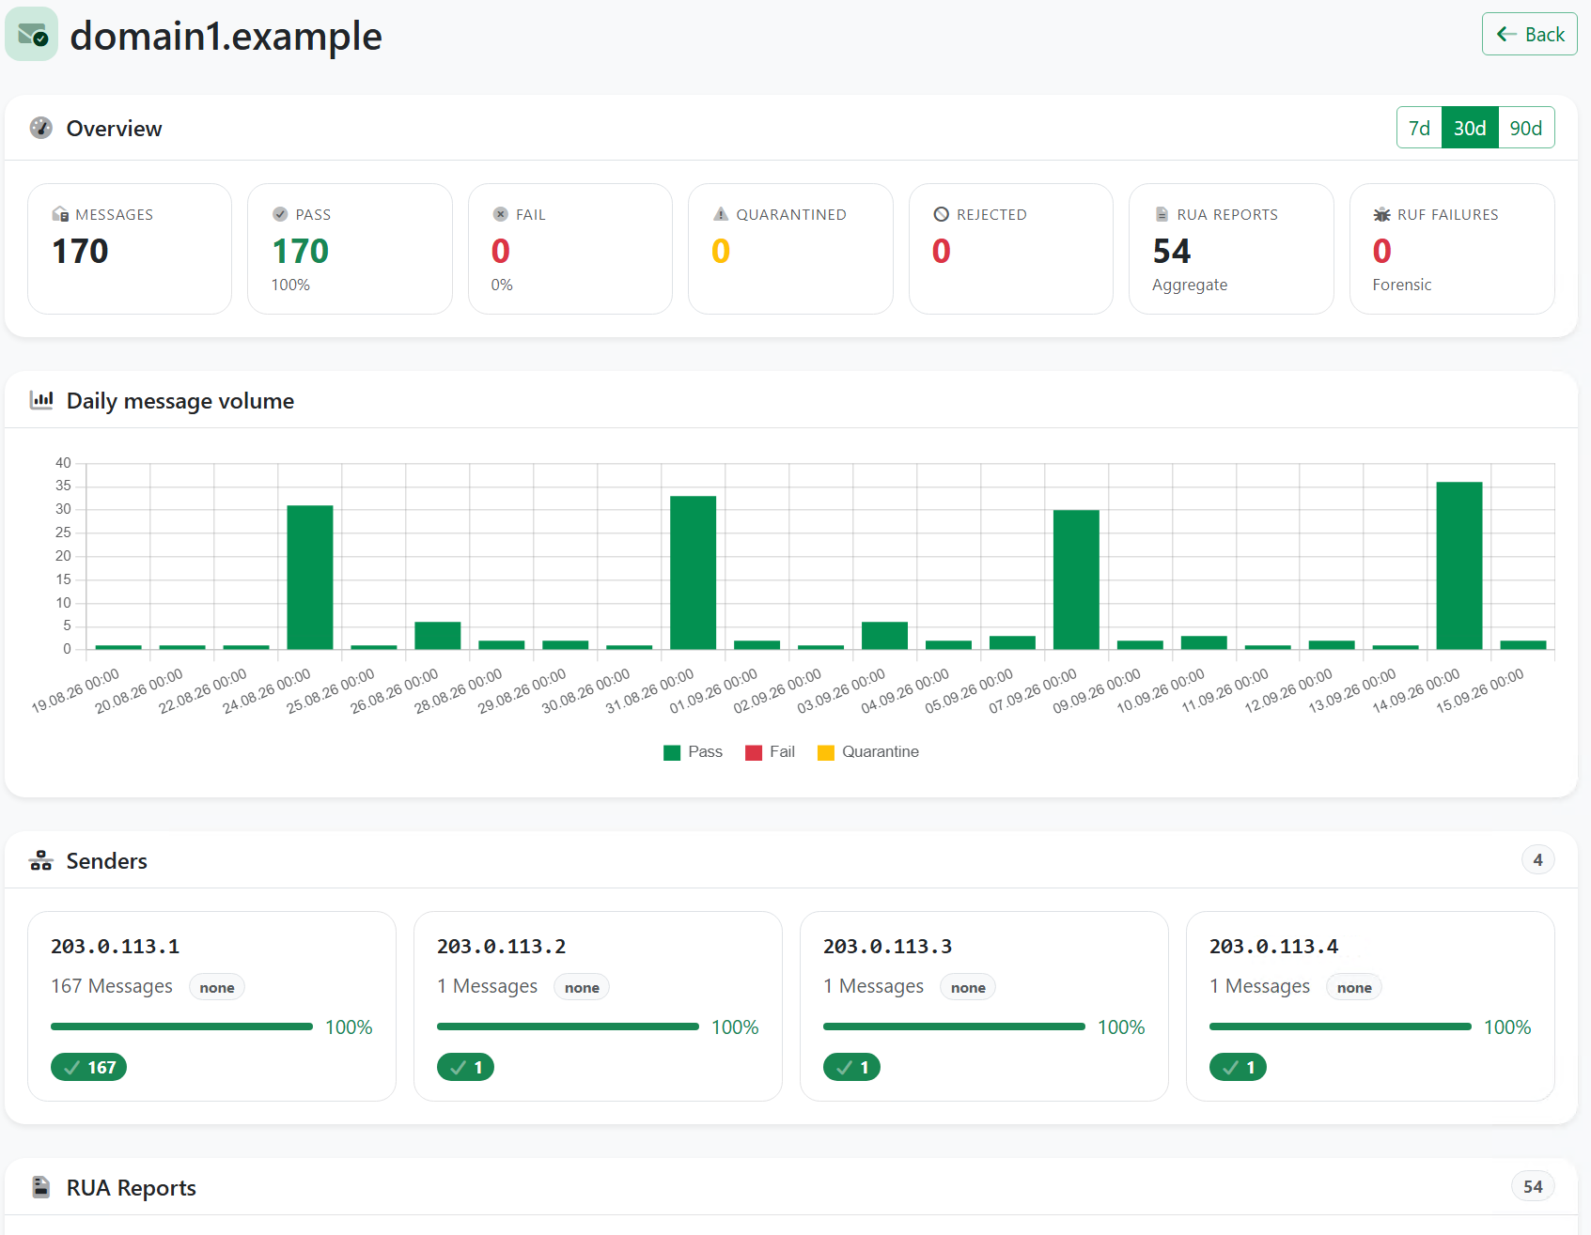Click the none policy tag for 203.0.113.4
The height and width of the screenshot is (1235, 1591).
click(1354, 987)
